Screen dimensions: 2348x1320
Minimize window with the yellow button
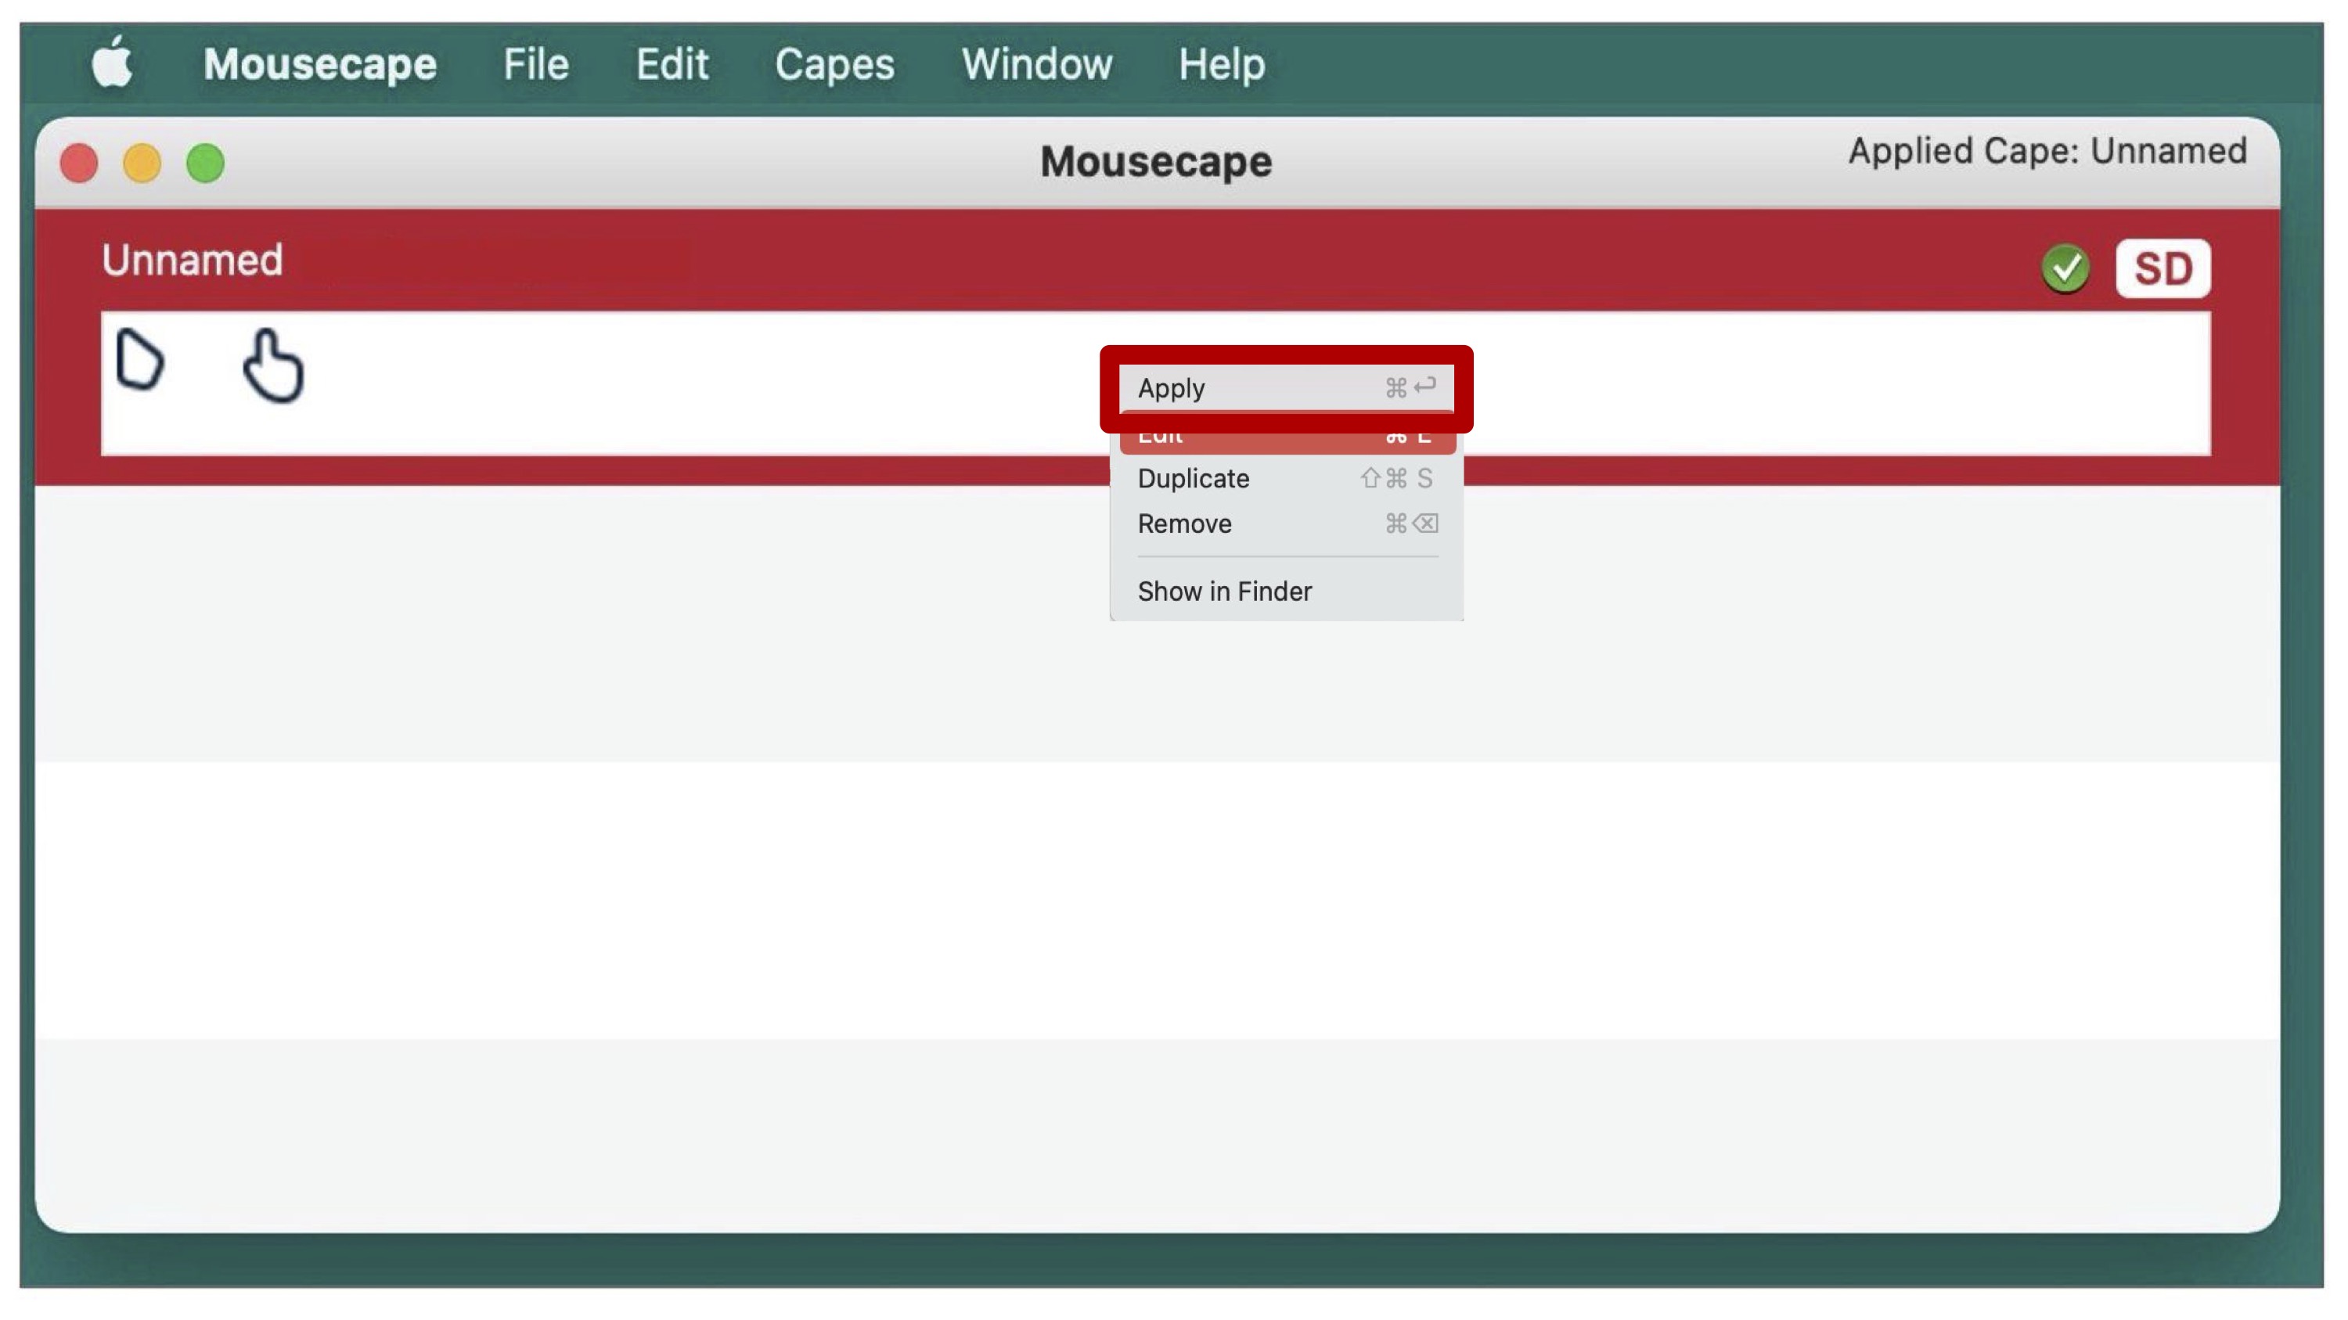point(142,163)
